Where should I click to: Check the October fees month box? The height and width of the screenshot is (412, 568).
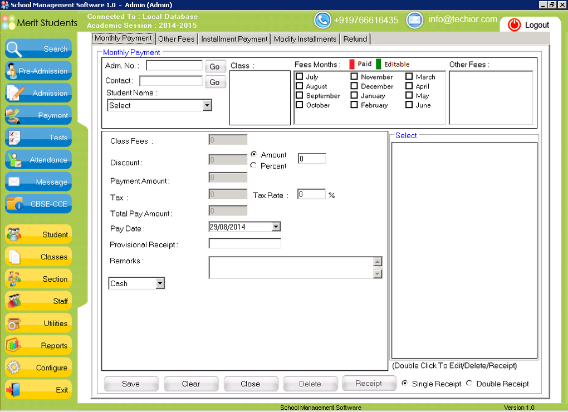[300, 105]
